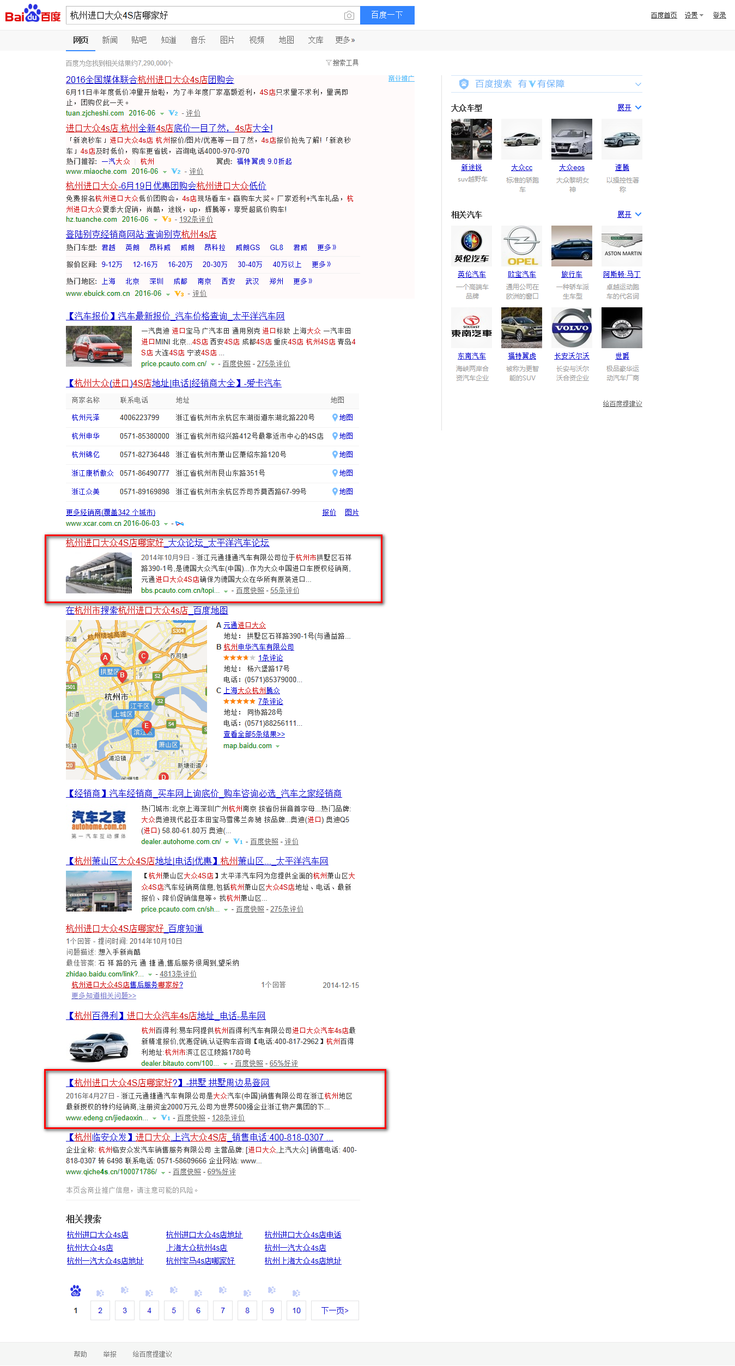Open the OPEL 欧宝汽车 logo thumbnail
The height and width of the screenshot is (1366, 735).
(x=522, y=246)
